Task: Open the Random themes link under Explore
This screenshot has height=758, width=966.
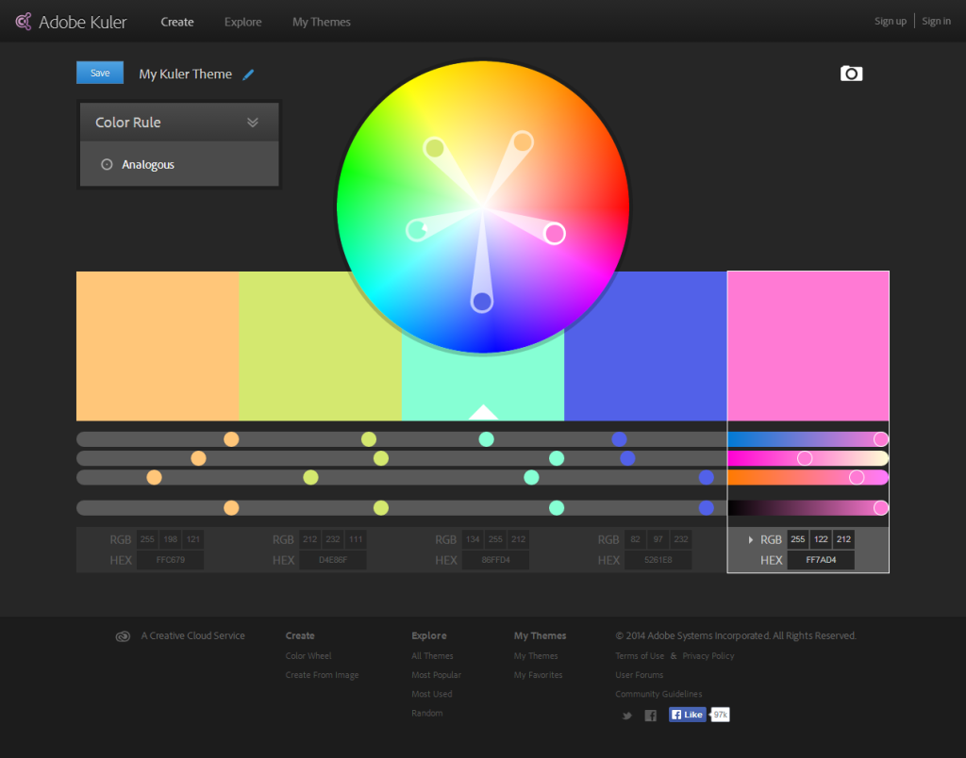Action: click(x=426, y=713)
